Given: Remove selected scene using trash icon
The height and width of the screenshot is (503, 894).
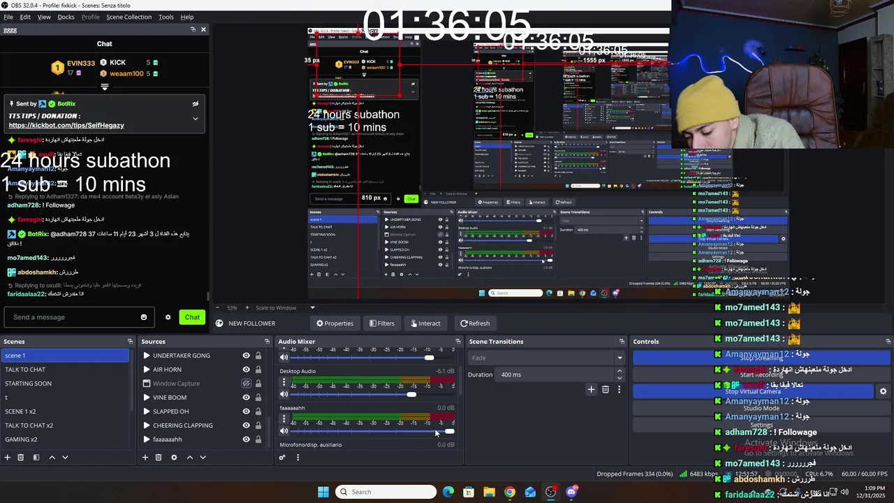Looking at the screenshot, I should click(21, 458).
